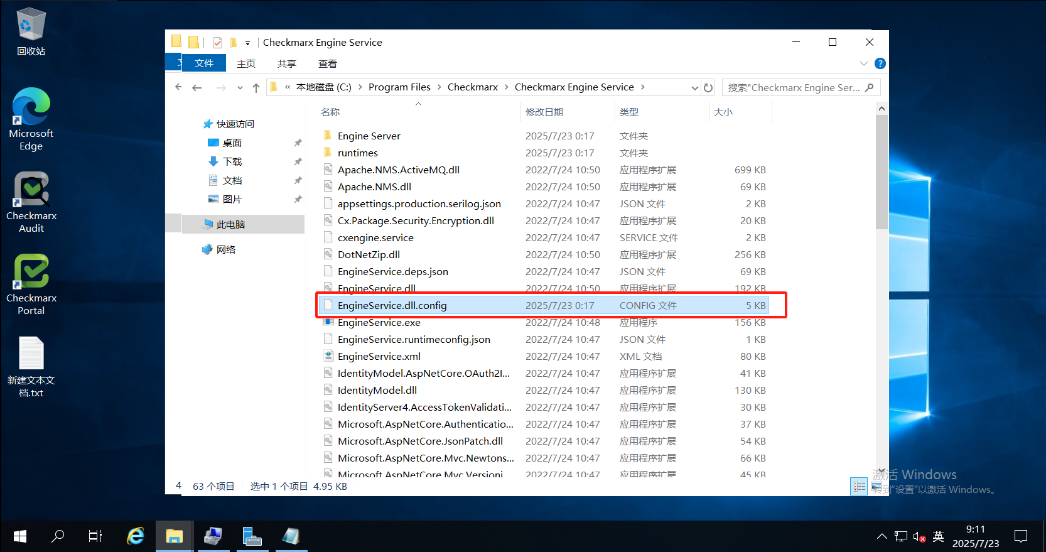This screenshot has width=1046, height=552.
Task: Show hidden system tray icons
Action: pos(882,536)
